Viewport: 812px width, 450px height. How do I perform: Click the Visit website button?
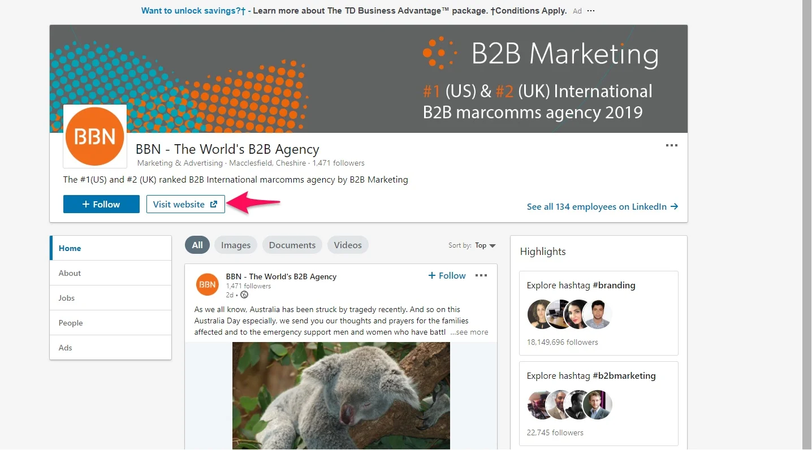(185, 204)
